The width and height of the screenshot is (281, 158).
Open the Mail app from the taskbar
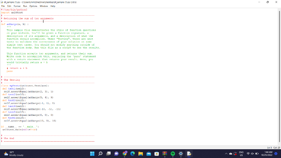pyautogui.click(x=149, y=154)
